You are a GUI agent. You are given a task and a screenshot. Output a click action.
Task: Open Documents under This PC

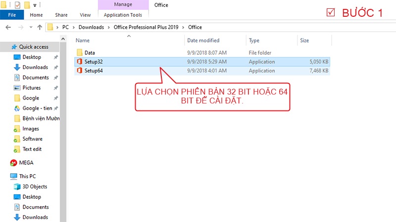click(x=36, y=207)
